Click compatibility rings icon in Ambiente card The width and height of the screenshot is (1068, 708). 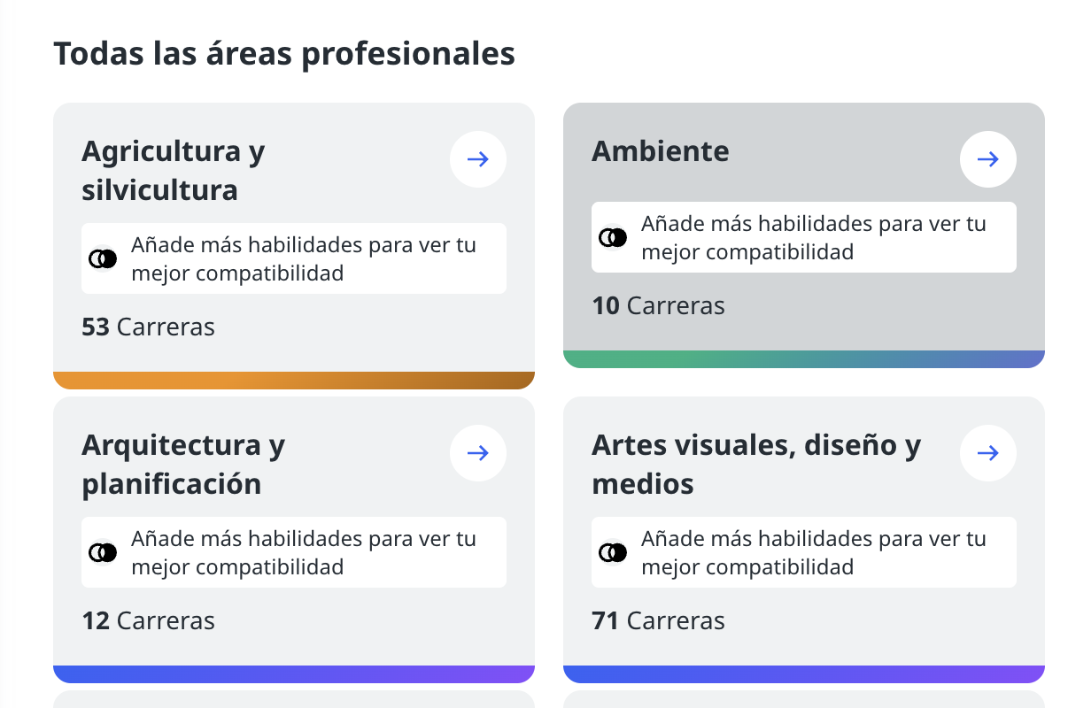[613, 237]
